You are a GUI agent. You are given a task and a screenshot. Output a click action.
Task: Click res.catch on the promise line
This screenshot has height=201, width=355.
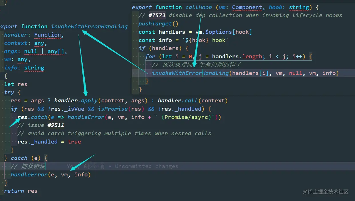tap(33, 117)
